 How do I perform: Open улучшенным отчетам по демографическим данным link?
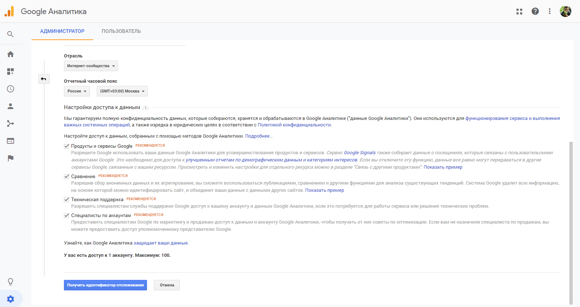[x=272, y=160]
